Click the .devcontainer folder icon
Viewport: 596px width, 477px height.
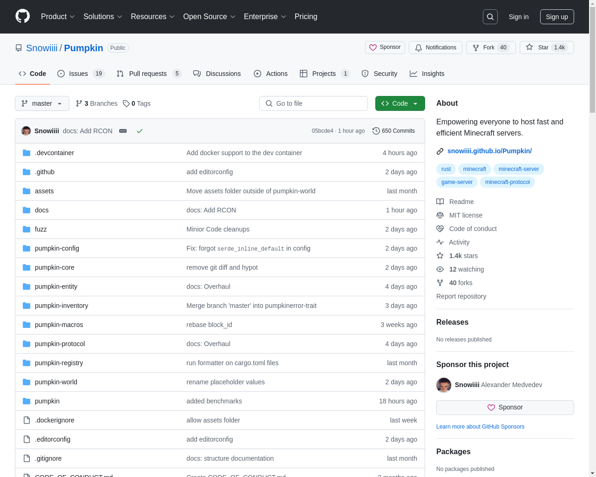click(27, 153)
